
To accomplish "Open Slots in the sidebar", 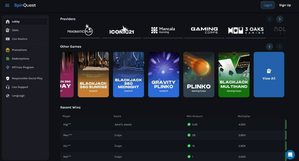I will (x=25, y=30).
